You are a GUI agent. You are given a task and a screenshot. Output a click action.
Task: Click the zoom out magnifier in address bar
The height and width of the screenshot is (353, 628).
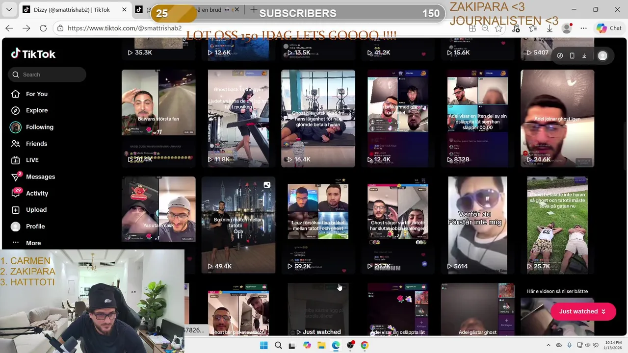click(x=485, y=28)
